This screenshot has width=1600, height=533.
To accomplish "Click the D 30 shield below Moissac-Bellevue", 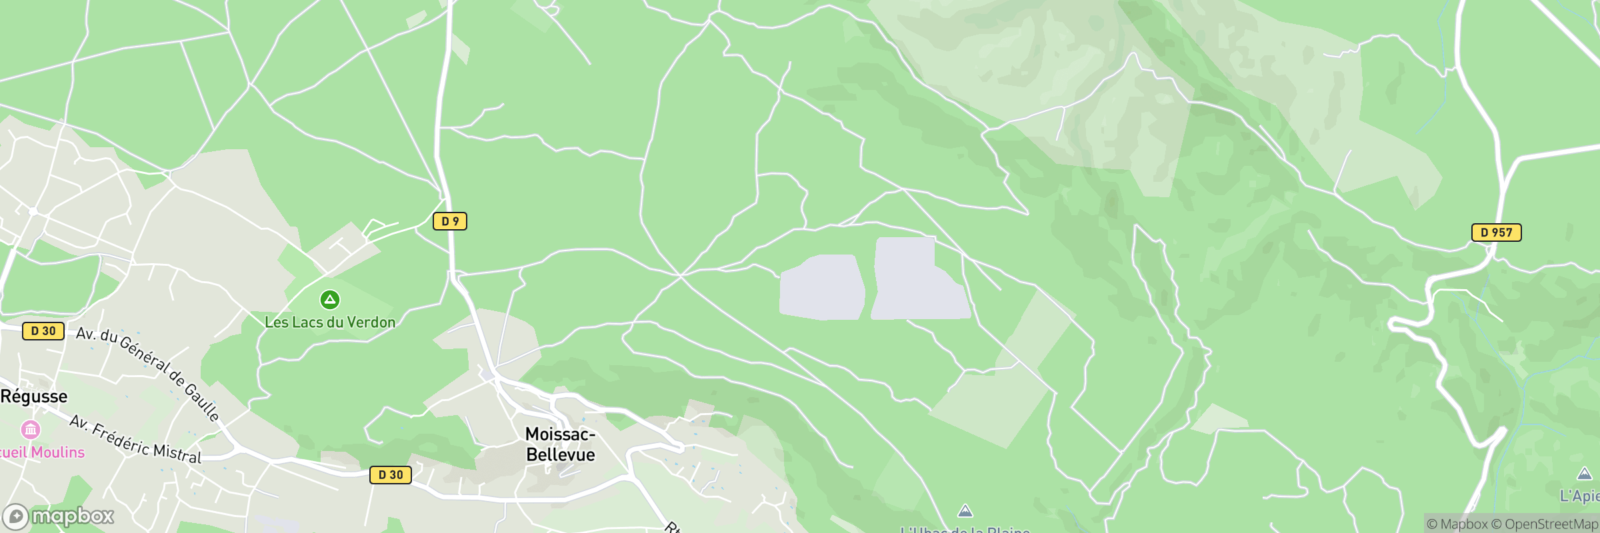I will coord(391,475).
